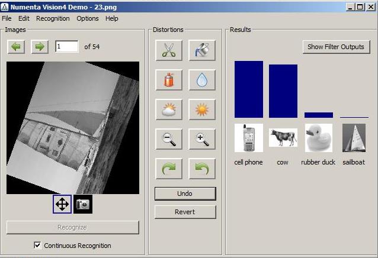Click the image number input field
The width and height of the screenshot is (378, 258).
click(x=67, y=46)
